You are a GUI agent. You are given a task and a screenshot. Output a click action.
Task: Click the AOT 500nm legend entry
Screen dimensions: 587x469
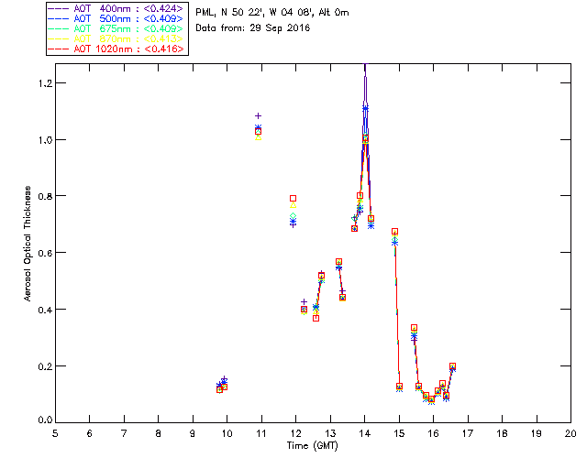coord(116,18)
